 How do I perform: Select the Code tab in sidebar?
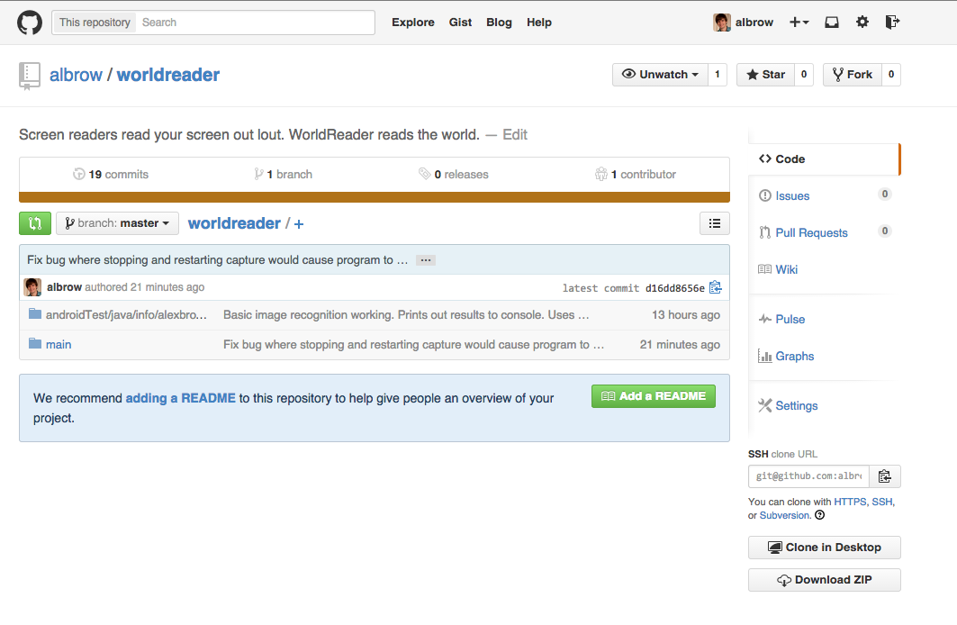[824, 159]
